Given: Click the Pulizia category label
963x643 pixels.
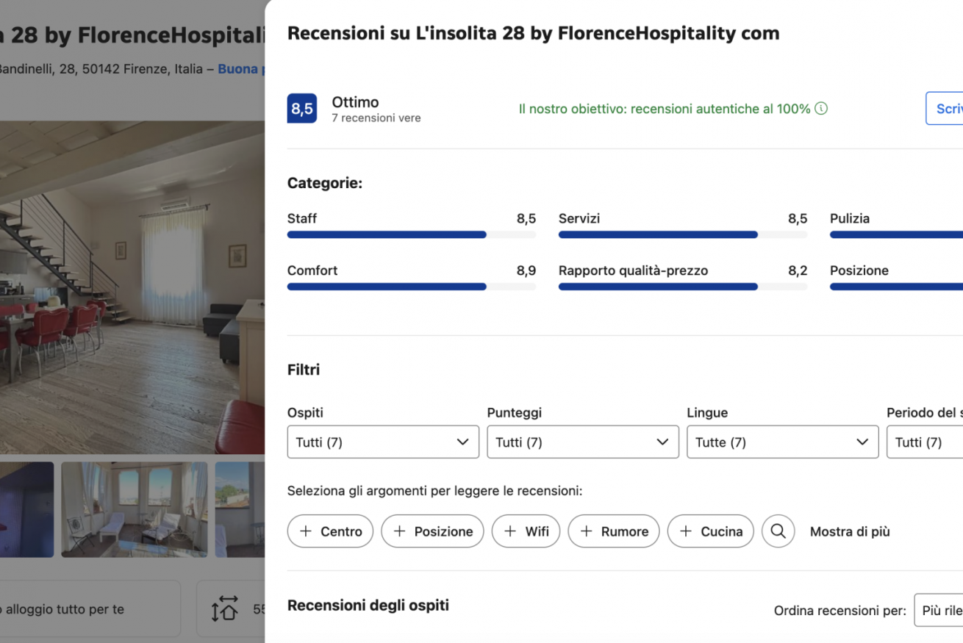Looking at the screenshot, I should tap(850, 218).
